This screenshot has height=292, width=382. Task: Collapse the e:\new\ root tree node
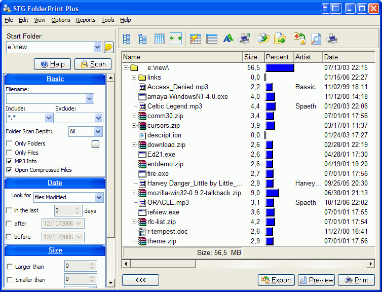tap(126, 68)
